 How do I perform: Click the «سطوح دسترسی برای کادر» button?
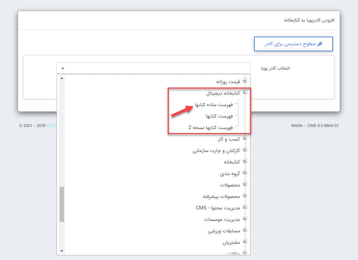(293, 43)
